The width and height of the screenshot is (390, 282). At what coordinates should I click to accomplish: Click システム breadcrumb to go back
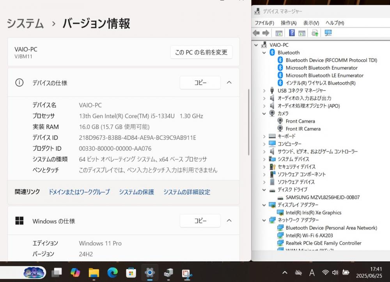pyautogui.click(x=25, y=24)
